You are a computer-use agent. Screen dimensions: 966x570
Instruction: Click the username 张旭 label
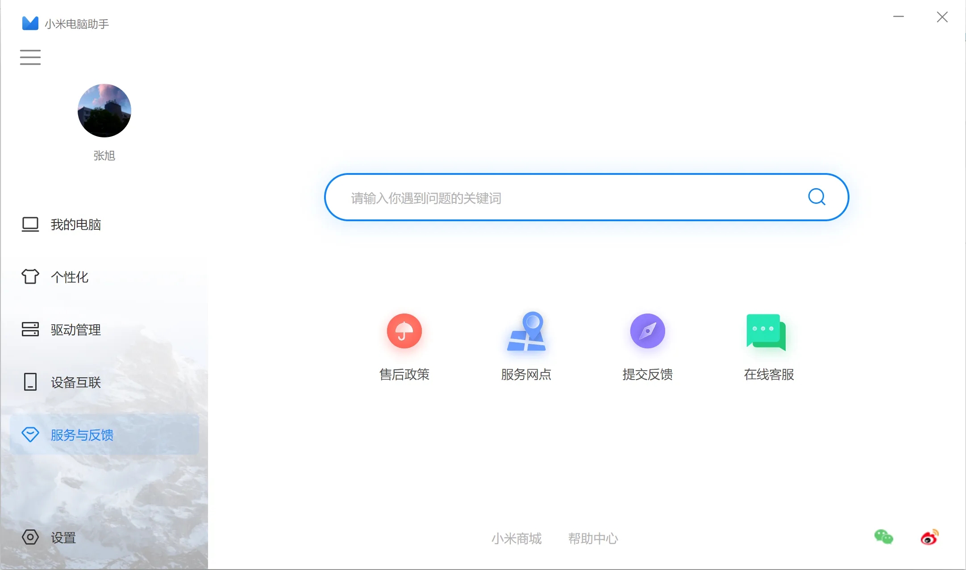pyautogui.click(x=104, y=156)
